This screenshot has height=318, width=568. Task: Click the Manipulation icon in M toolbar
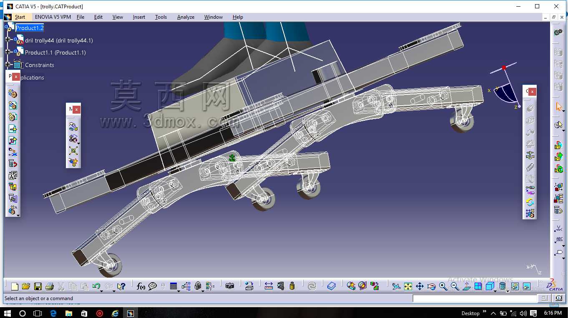pos(73,126)
